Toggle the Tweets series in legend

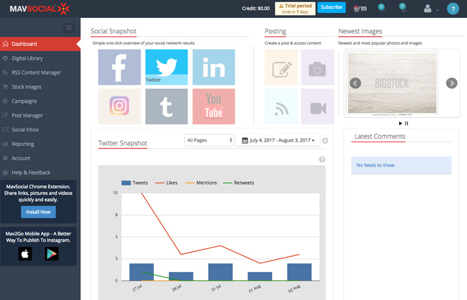(x=134, y=183)
